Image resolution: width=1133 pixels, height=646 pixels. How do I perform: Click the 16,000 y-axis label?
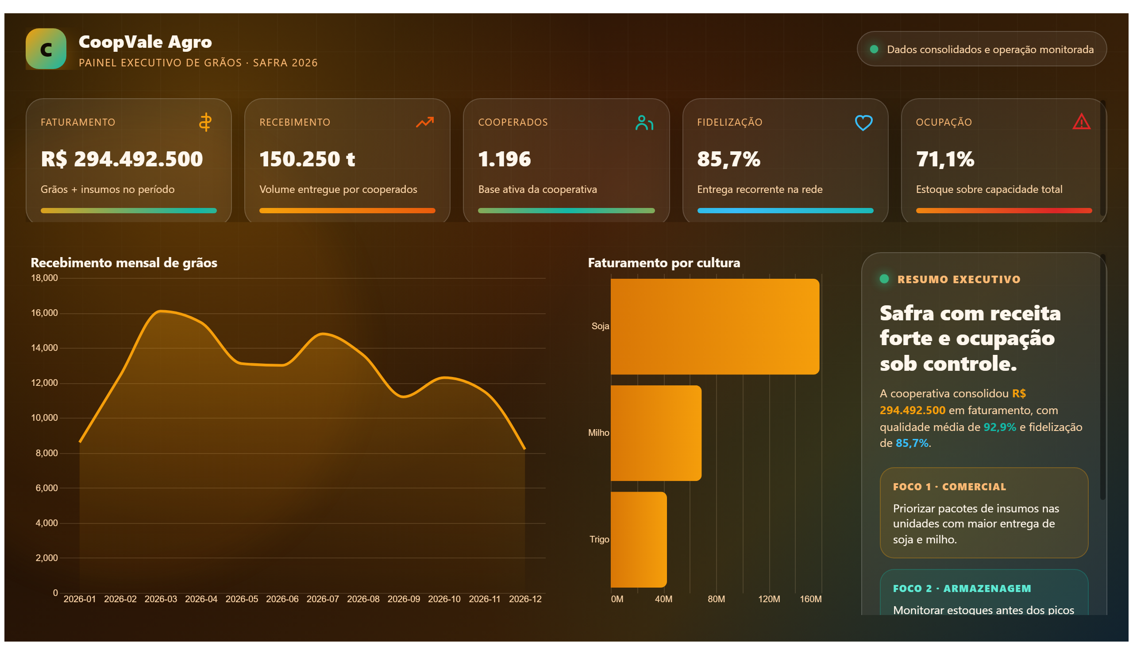point(44,313)
